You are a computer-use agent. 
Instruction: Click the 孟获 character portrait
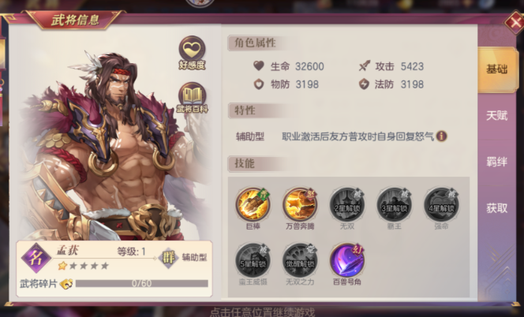click(x=110, y=144)
